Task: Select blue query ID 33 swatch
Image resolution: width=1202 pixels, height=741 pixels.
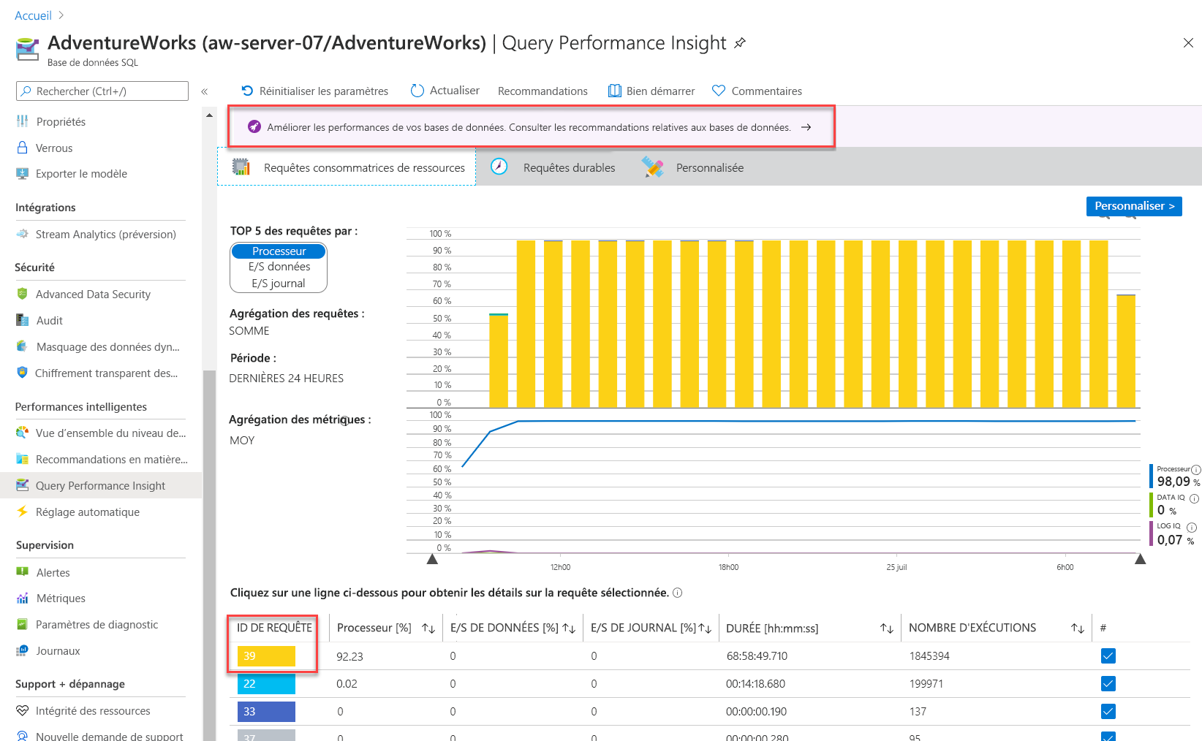Action: [266, 711]
